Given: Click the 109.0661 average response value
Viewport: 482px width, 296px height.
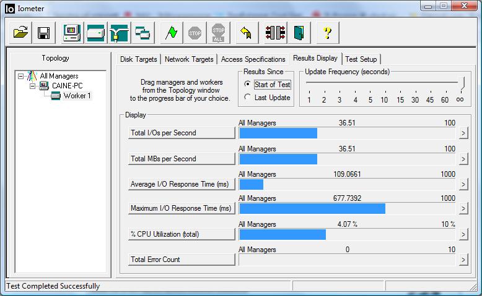Looking at the screenshot, I should point(347,174).
